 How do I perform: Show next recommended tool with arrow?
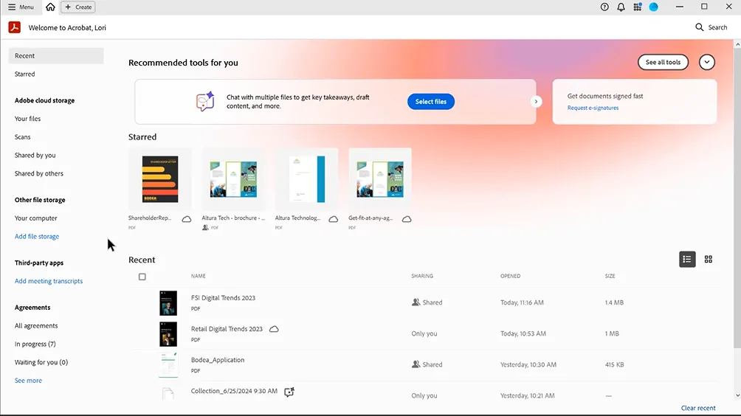[x=536, y=102]
